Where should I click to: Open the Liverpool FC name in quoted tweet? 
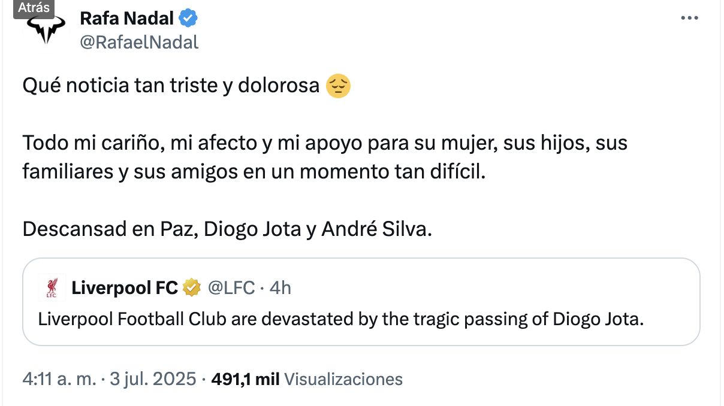tap(124, 288)
